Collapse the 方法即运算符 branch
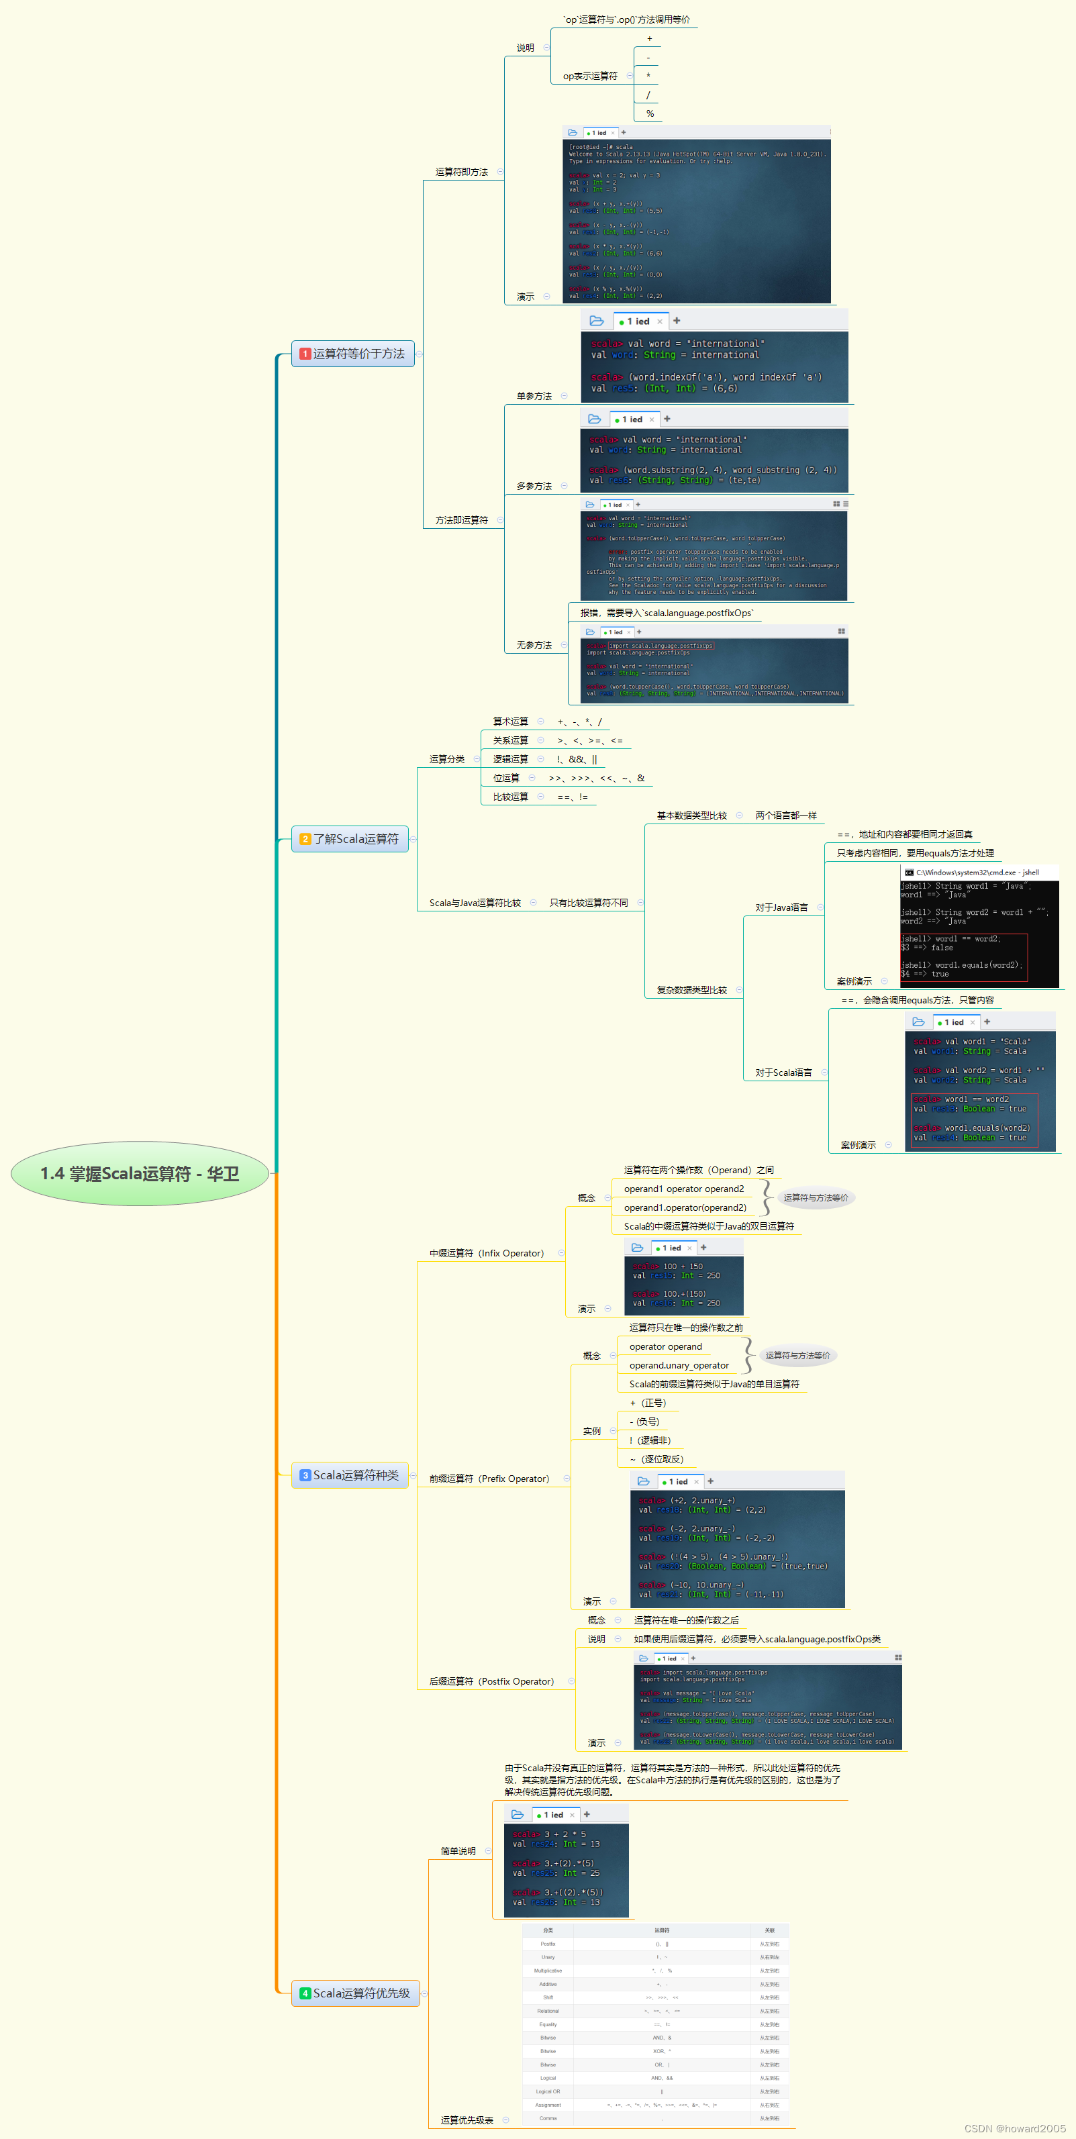Viewport: 1076px width, 2139px height. pos(500,521)
